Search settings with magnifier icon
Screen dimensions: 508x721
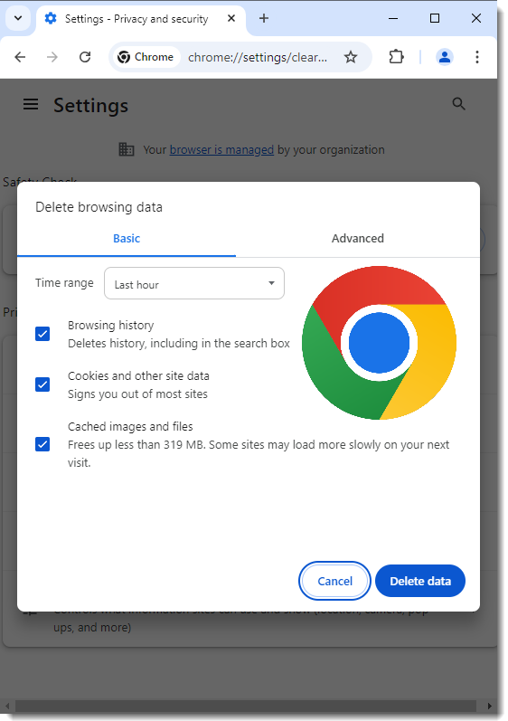click(458, 104)
